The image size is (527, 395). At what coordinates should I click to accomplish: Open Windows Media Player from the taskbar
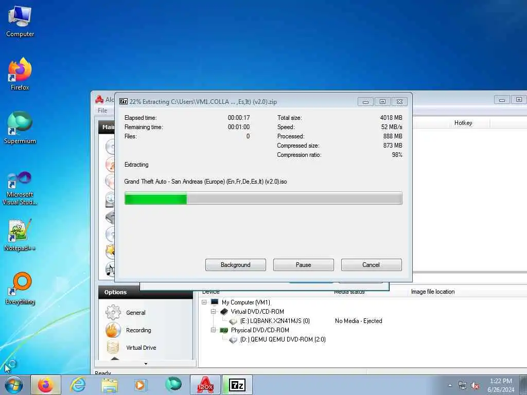141,385
